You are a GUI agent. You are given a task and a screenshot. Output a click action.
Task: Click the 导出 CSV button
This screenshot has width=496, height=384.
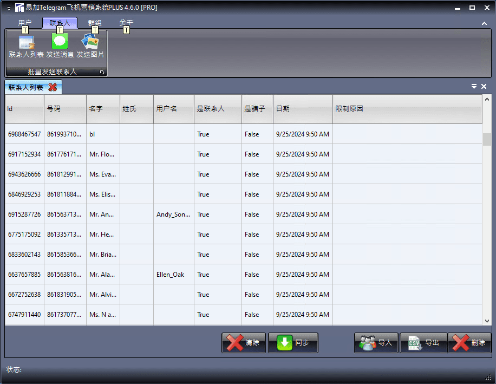click(x=423, y=342)
